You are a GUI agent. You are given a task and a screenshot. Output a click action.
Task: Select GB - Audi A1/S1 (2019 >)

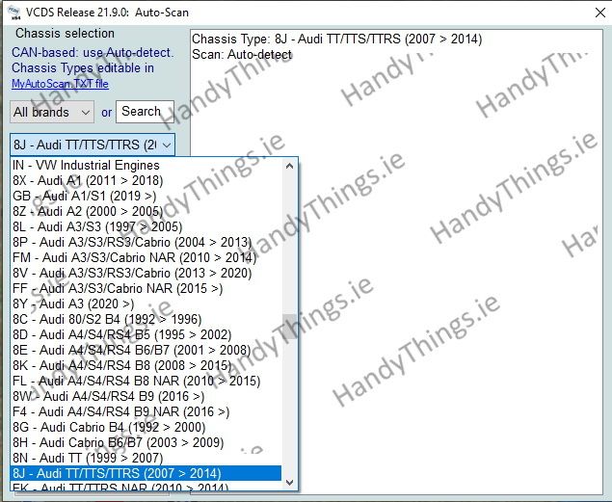pos(146,197)
